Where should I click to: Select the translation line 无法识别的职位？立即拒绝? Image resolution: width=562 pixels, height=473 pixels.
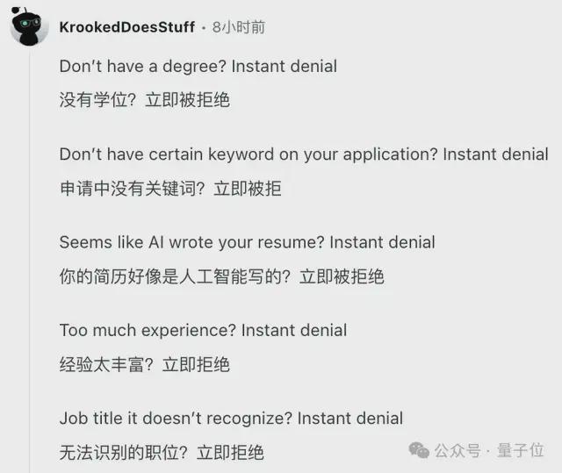pyautogui.click(x=162, y=453)
